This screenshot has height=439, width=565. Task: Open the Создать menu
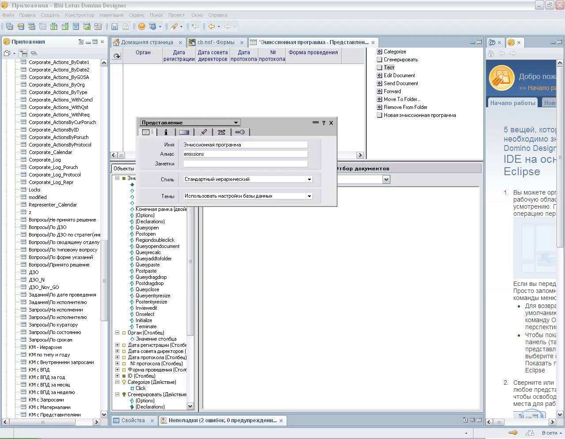click(x=50, y=15)
